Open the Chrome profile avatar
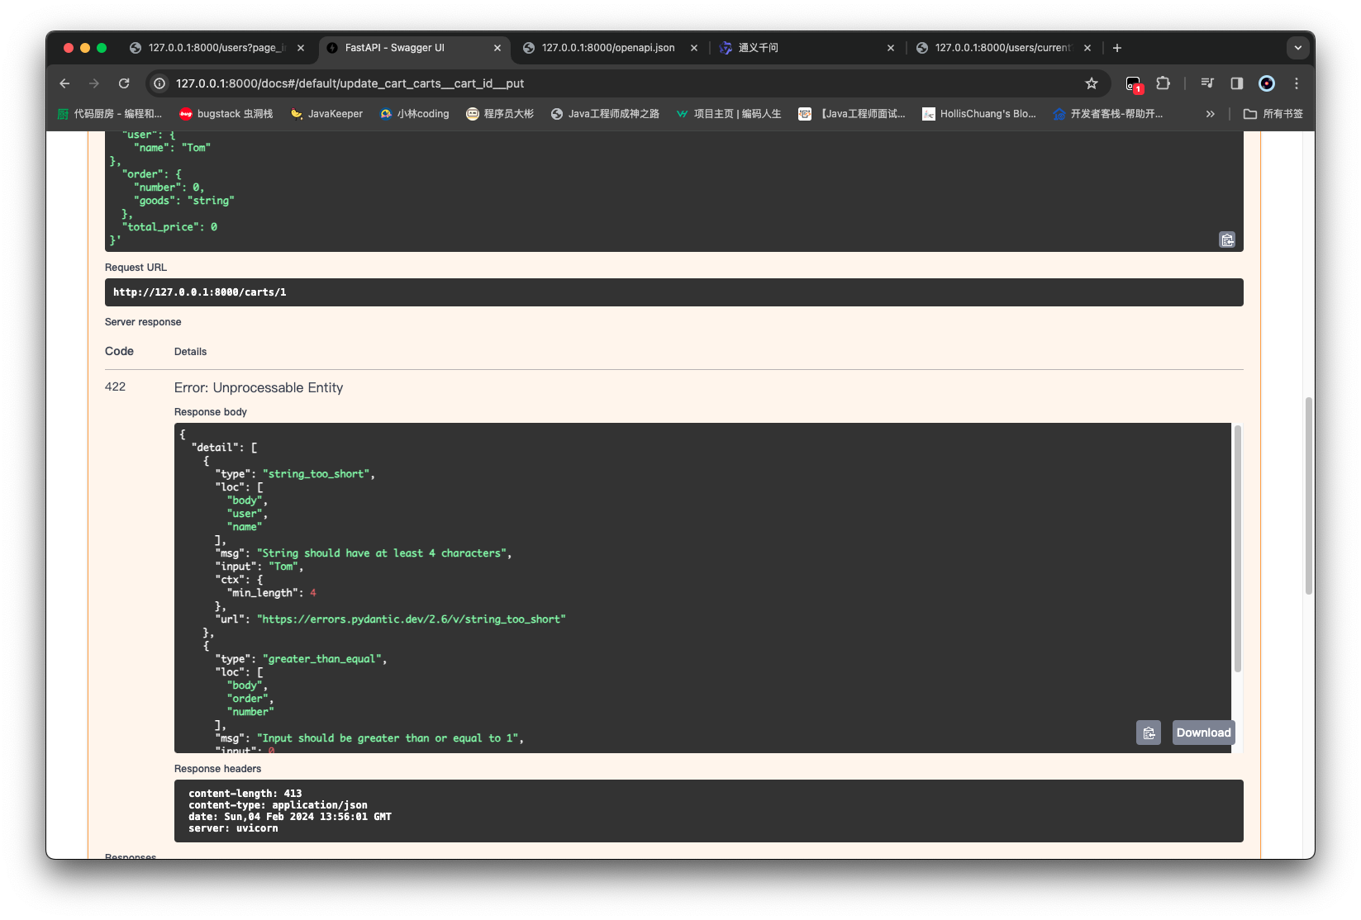Image resolution: width=1361 pixels, height=920 pixels. pyautogui.click(x=1267, y=83)
